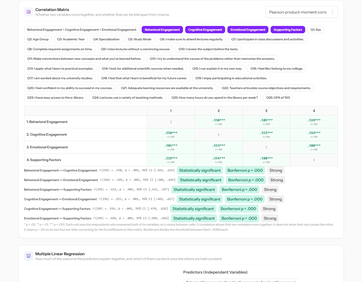Screen dimensions: 362x282
Task: Choose Q8 complete assignments on time chip
Action: 60,49
